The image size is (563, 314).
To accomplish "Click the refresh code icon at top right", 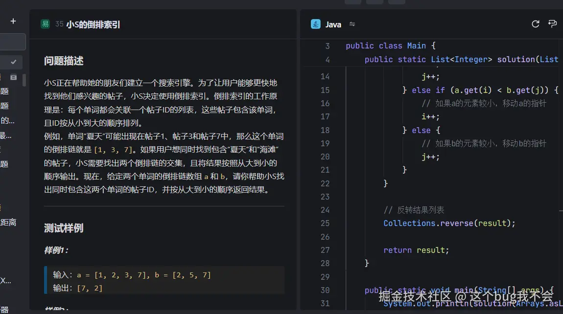I will [x=535, y=23].
